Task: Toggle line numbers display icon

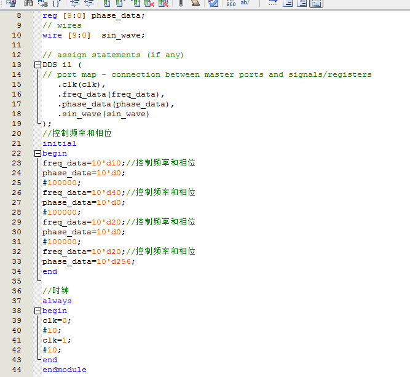Action: point(231,2)
